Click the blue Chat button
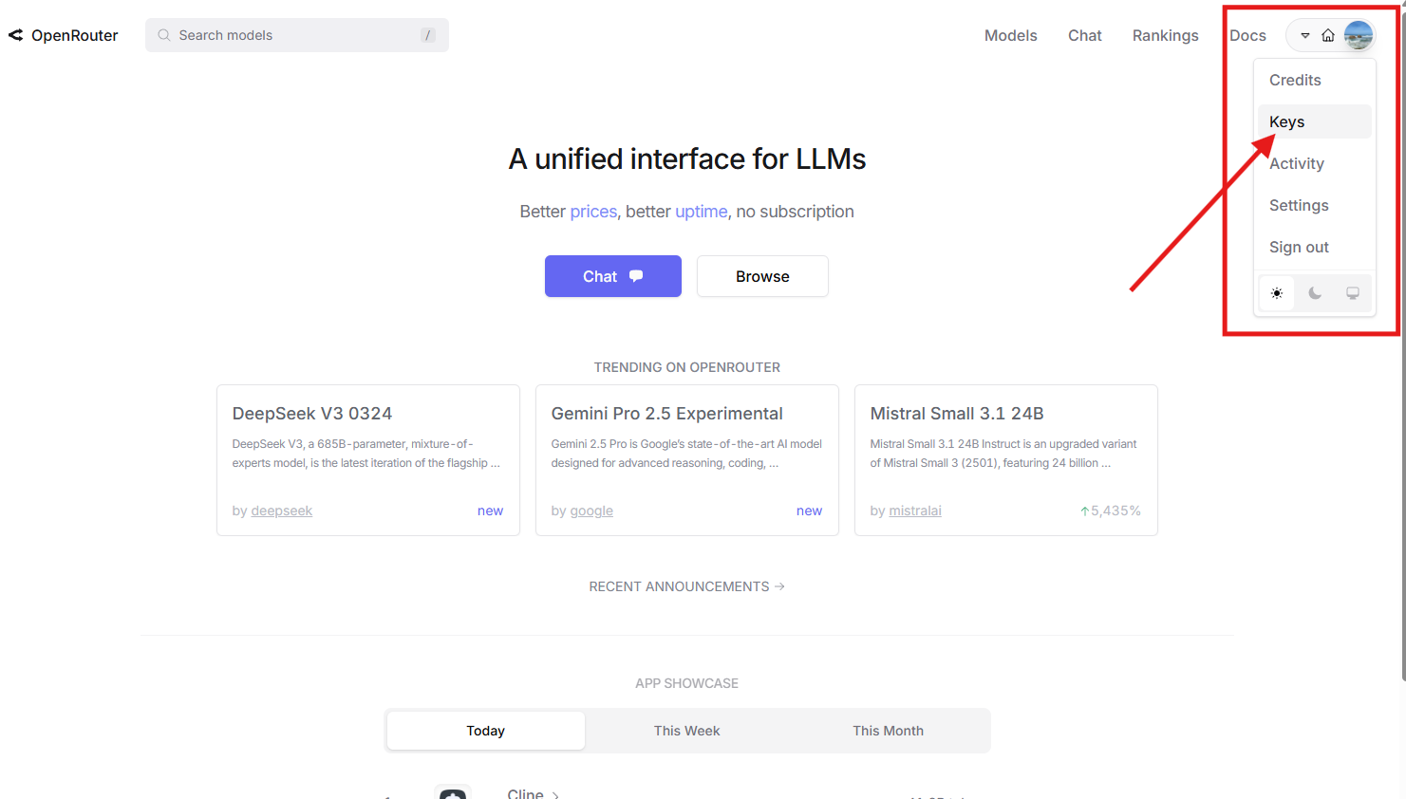This screenshot has width=1406, height=799. (x=613, y=276)
